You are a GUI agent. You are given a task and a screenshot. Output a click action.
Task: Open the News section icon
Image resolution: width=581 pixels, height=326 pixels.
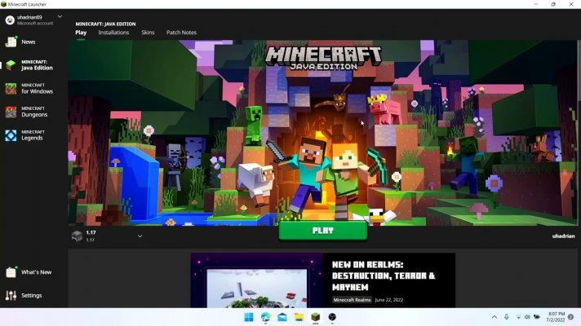[x=11, y=42]
